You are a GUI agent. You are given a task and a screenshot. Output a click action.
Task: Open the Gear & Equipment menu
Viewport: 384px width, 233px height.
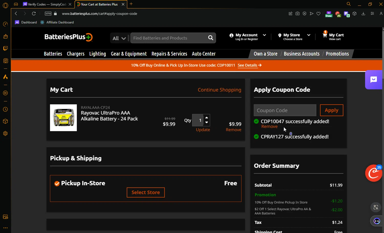tap(129, 54)
